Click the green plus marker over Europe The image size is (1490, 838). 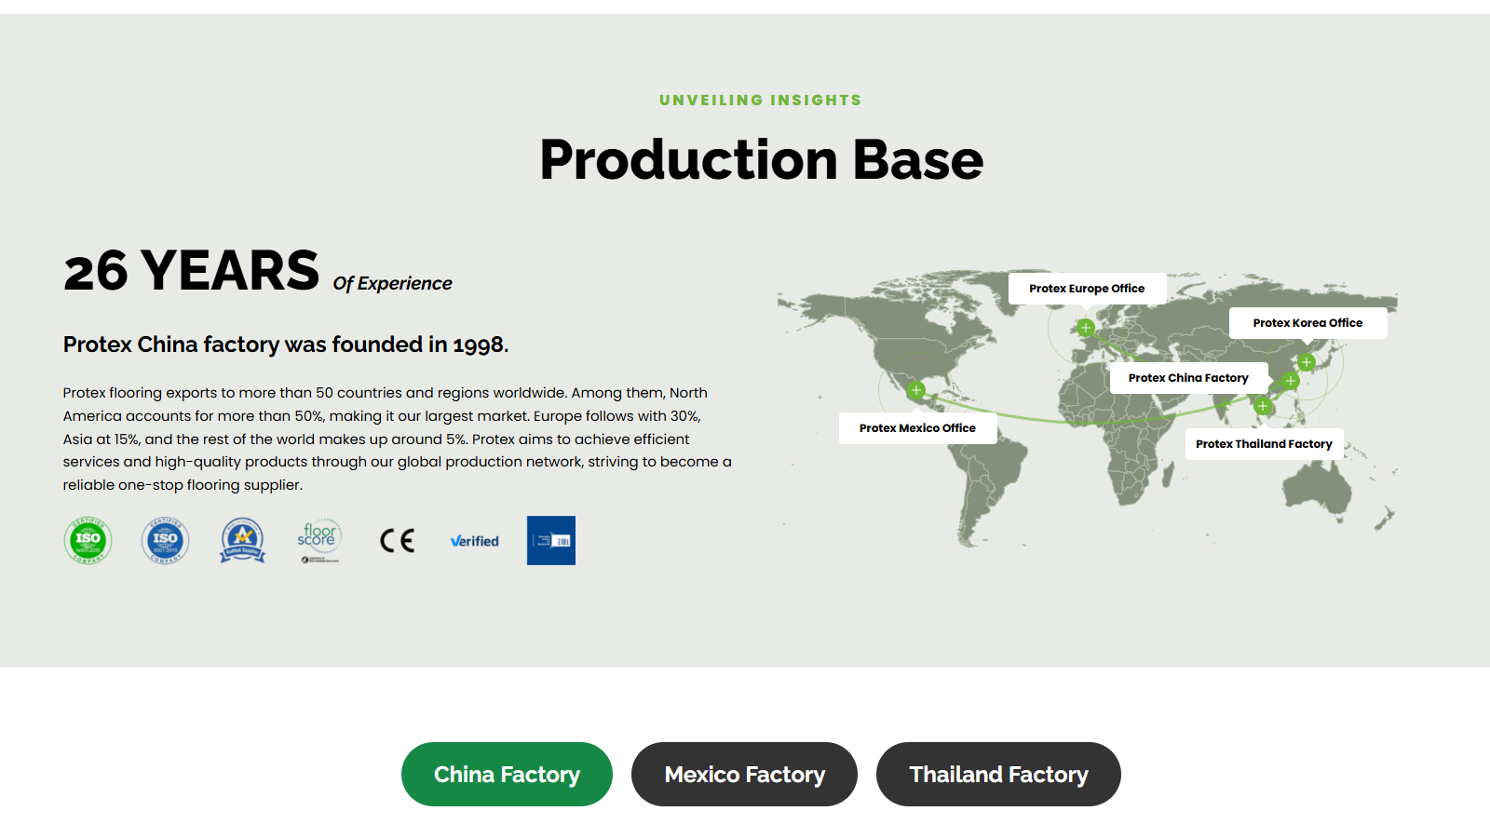tap(1086, 328)
